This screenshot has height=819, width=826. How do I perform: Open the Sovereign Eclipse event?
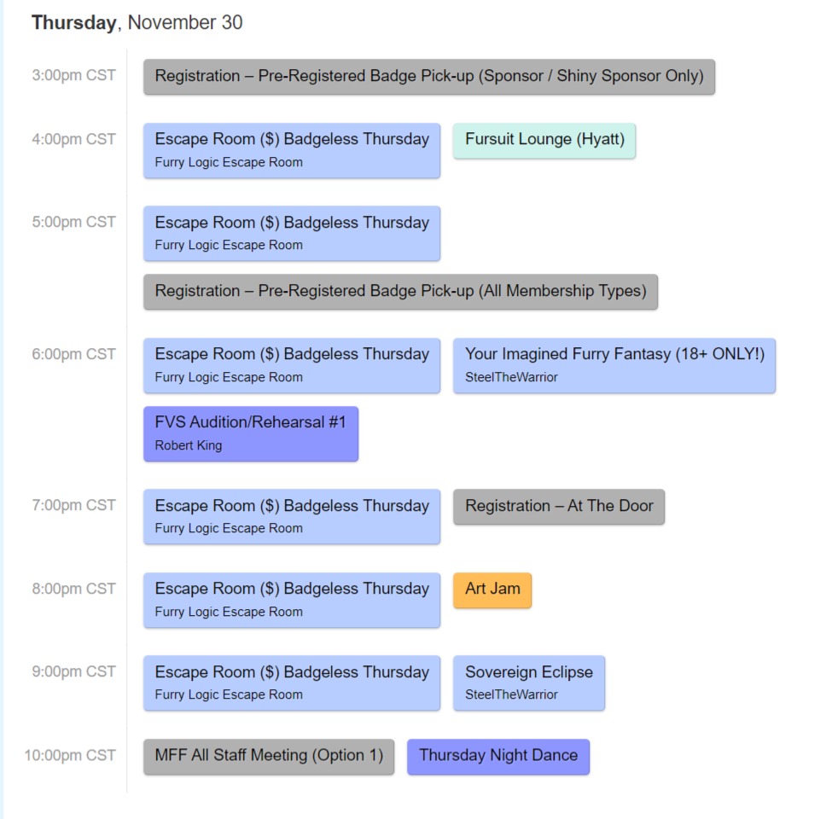528,682
